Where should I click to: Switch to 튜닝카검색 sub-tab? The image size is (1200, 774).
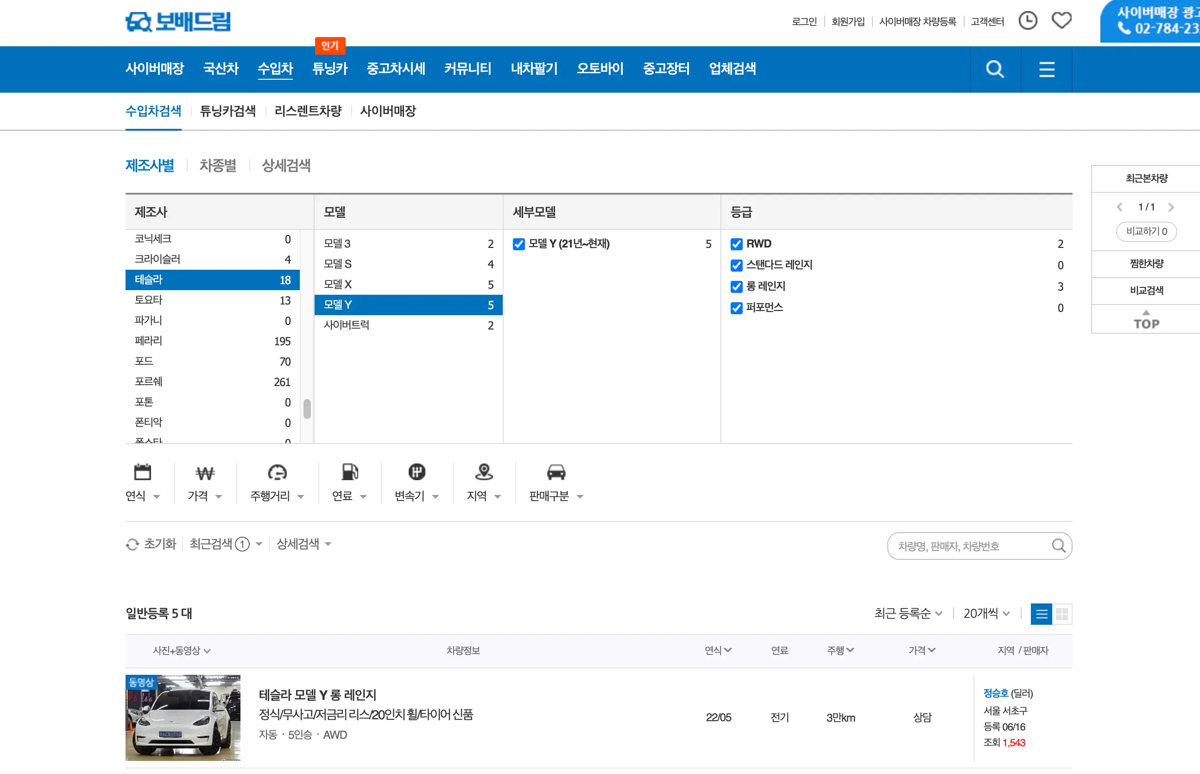pyautogui.click(x=227, y=111)
